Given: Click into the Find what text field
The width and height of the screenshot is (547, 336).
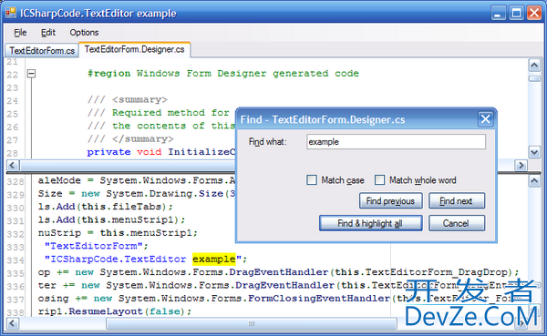Looking at the screenshot, I should pos(396,142).
